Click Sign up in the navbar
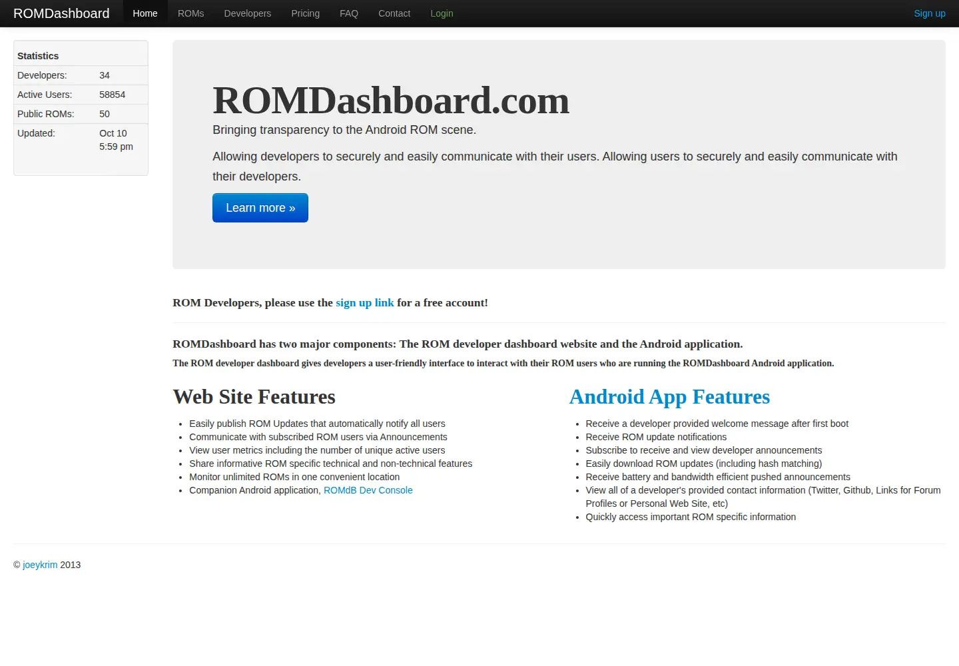959x666 pixels. pos(930,13)
